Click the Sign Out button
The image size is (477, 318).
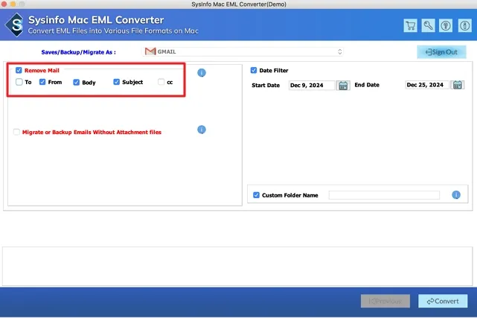pos(441,52)
